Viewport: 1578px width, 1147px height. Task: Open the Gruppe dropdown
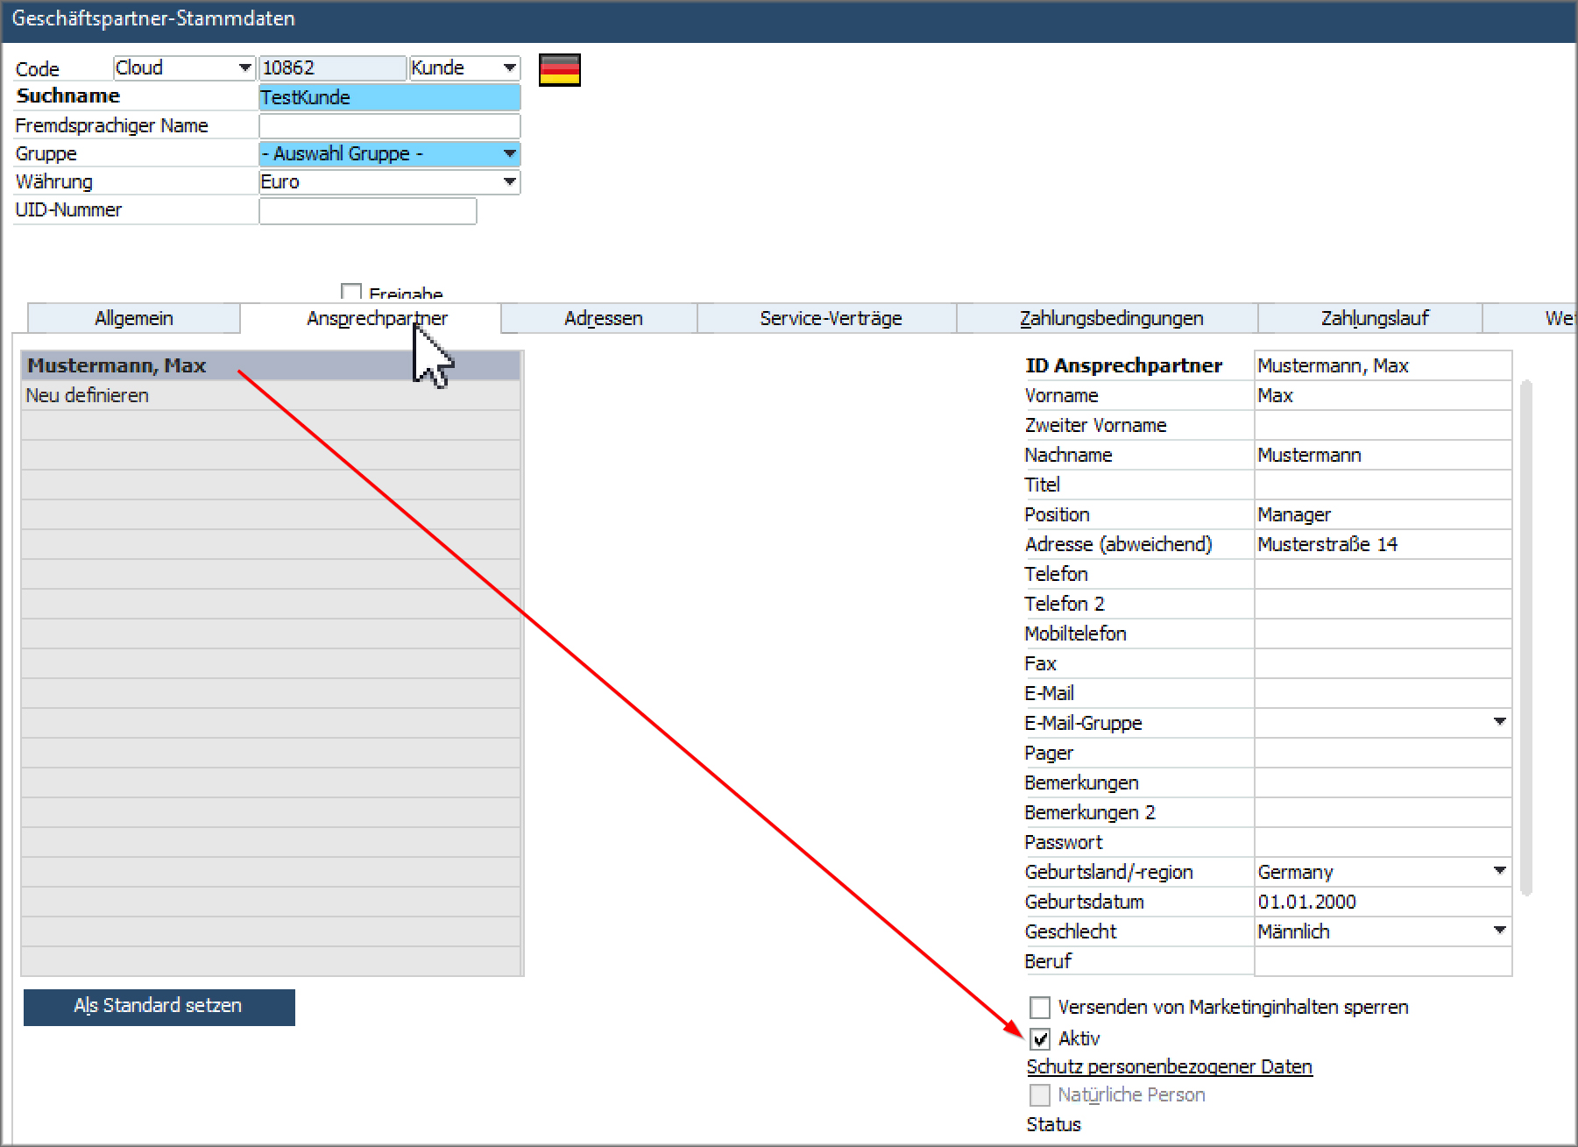click(x=509, y=154)
